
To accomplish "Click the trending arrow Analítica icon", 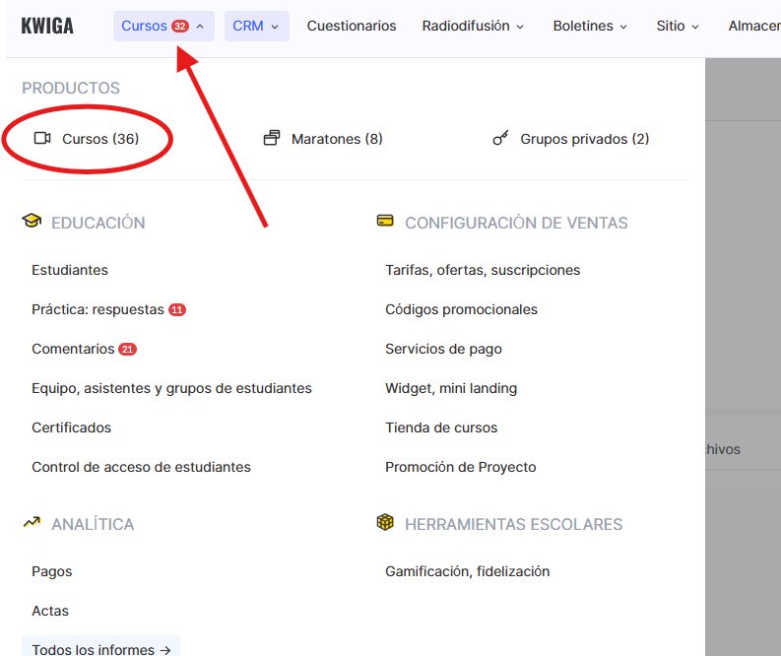I will (x=32, y=523).
